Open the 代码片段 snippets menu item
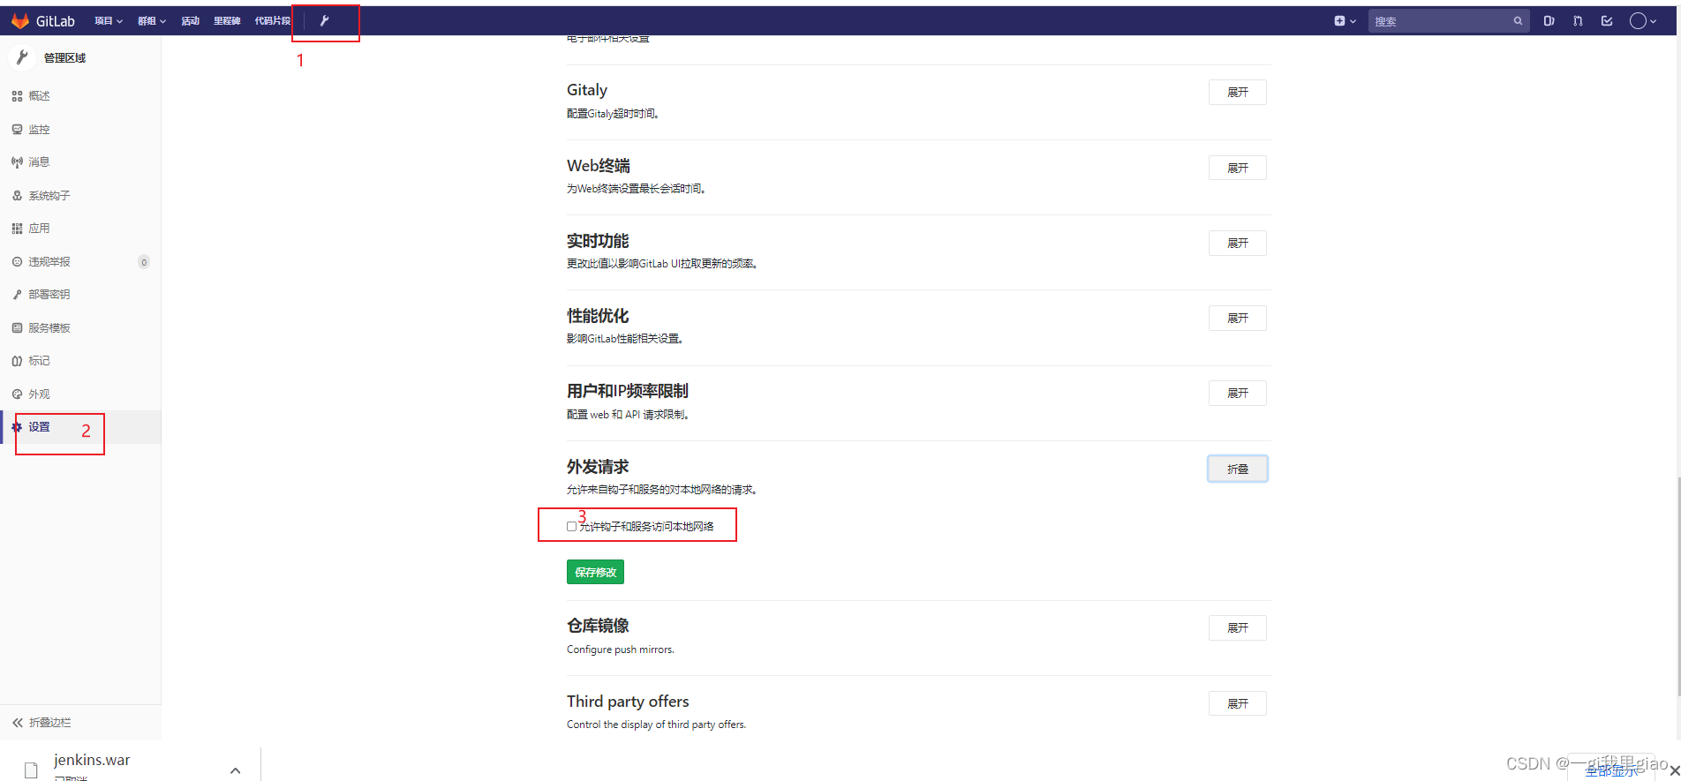Screen dimensions: 1681x781 (x=273, y=21)
